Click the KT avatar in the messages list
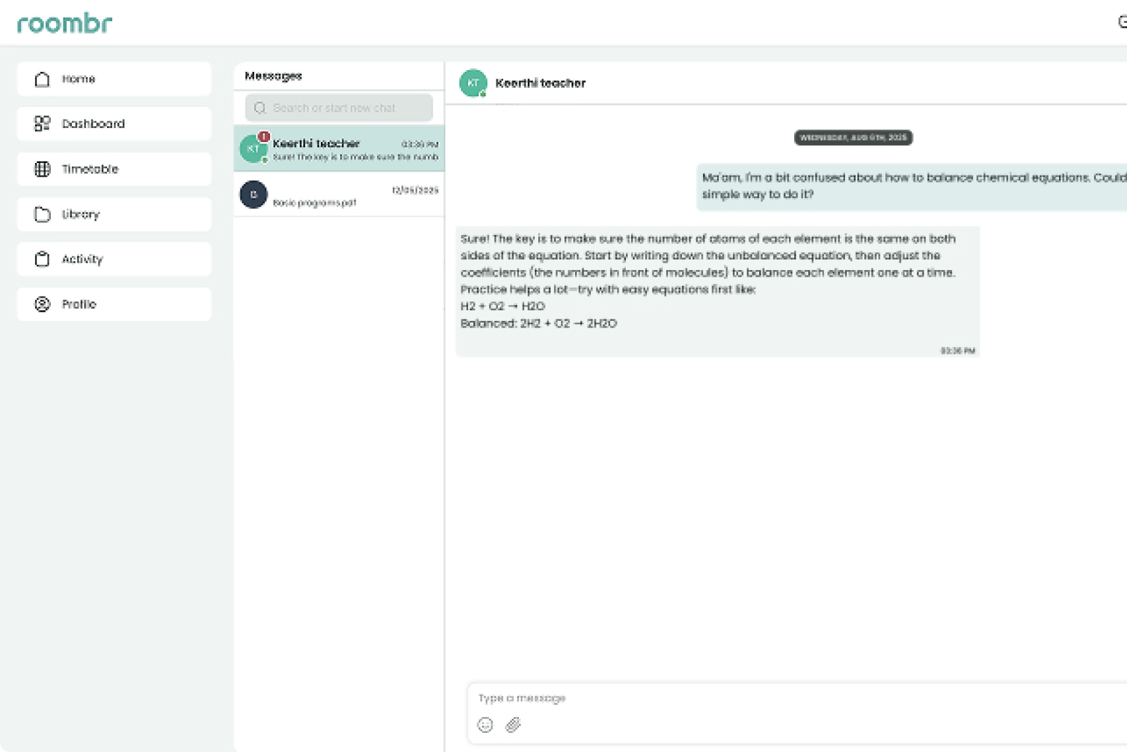Image resolution: width=1127 pixels, height=752 pixels. (x=254, y=149)
